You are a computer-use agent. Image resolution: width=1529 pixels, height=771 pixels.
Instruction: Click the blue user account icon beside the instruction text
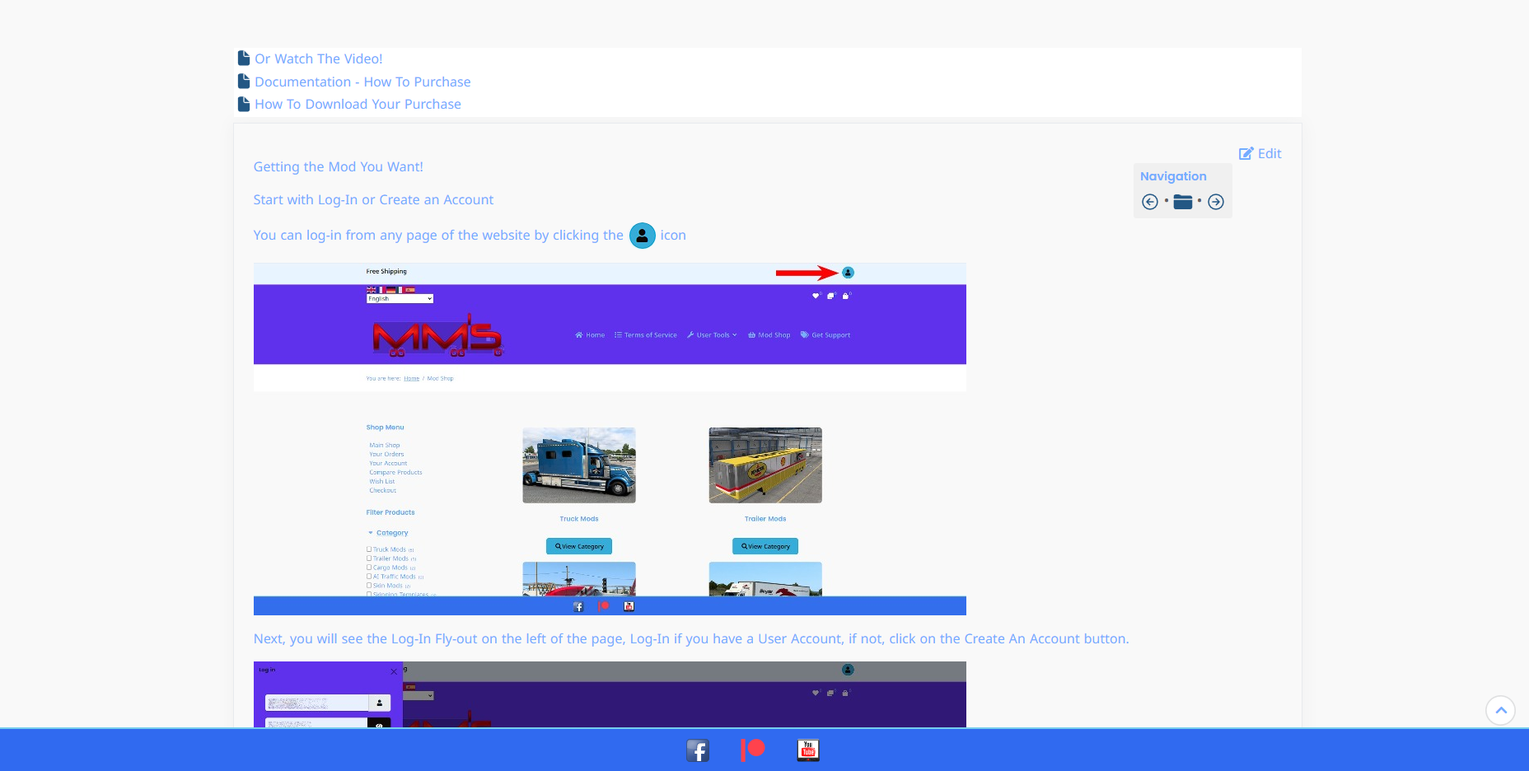pos(642,236)
